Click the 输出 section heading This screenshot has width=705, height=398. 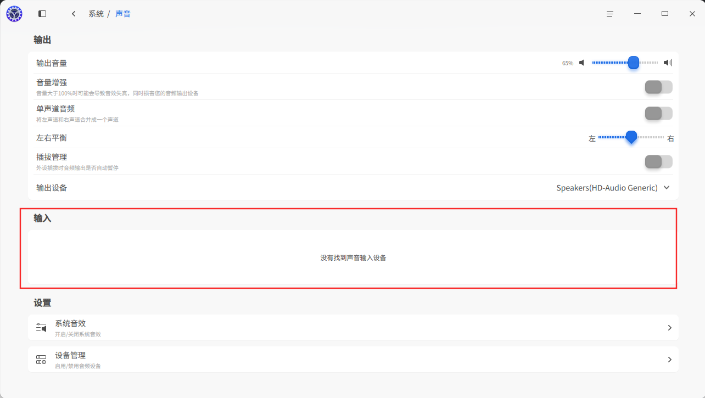tap(42, 40)
